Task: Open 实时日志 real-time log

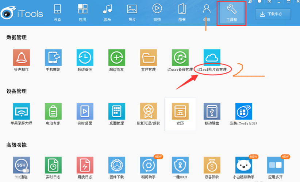Action: click(x=53, y=165)
